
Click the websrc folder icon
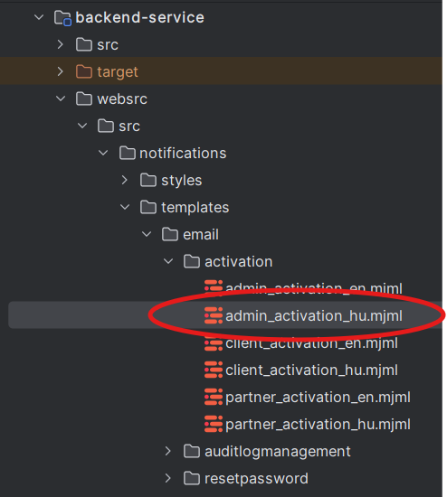click(x=84, y=98)
